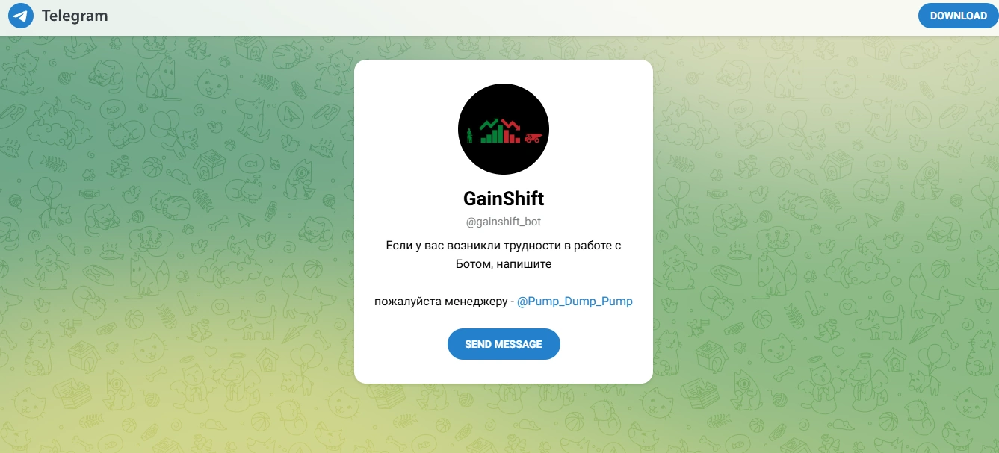Select the @gainshift_bot username text
999x453 pixels.
(504, 222)
